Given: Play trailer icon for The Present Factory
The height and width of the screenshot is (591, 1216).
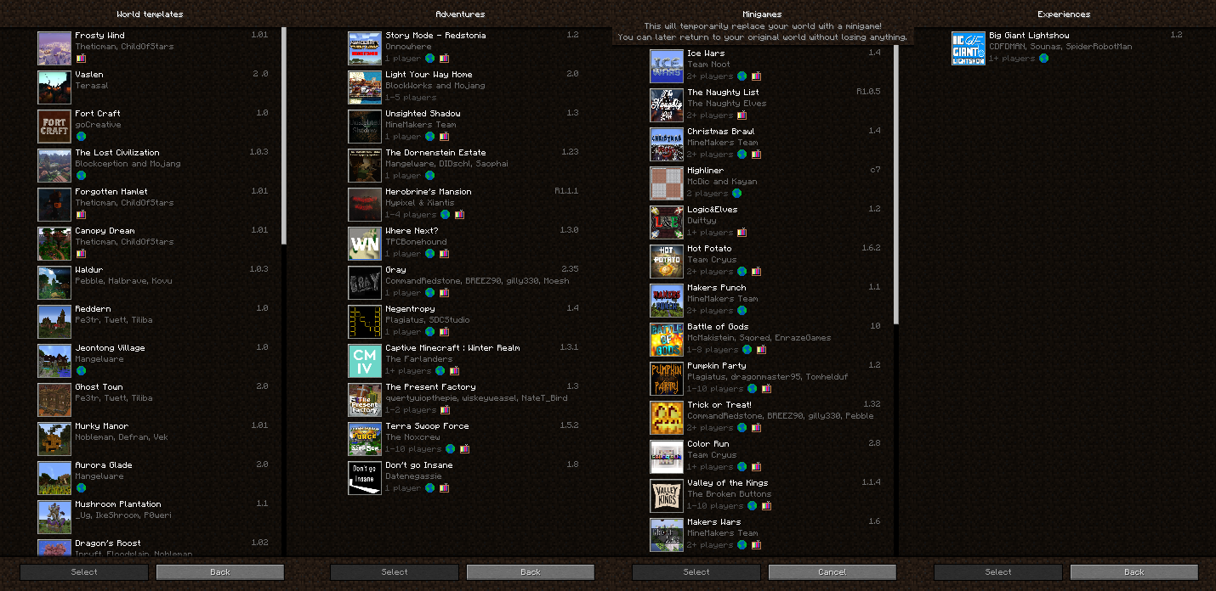Looking at the screenshot, I should pyautogui.click(x=446, y=410).
